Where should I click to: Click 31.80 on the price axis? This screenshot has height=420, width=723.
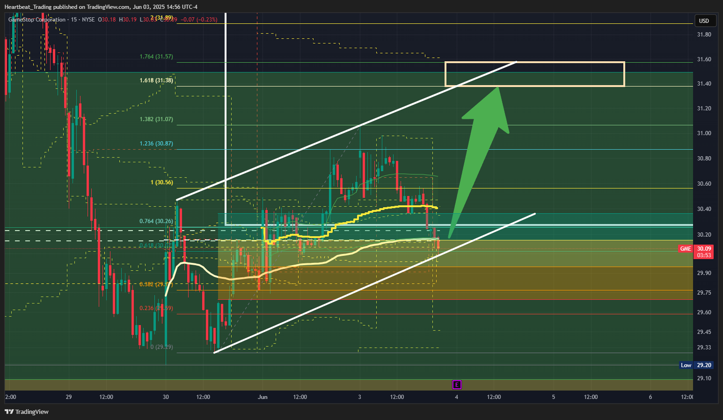click(x=704, y=35)
